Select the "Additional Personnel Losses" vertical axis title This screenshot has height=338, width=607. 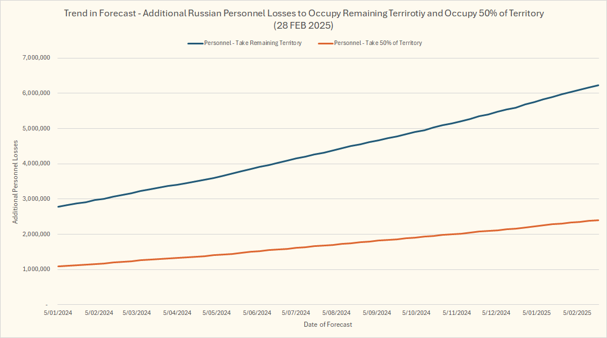(x=15, y=181)
